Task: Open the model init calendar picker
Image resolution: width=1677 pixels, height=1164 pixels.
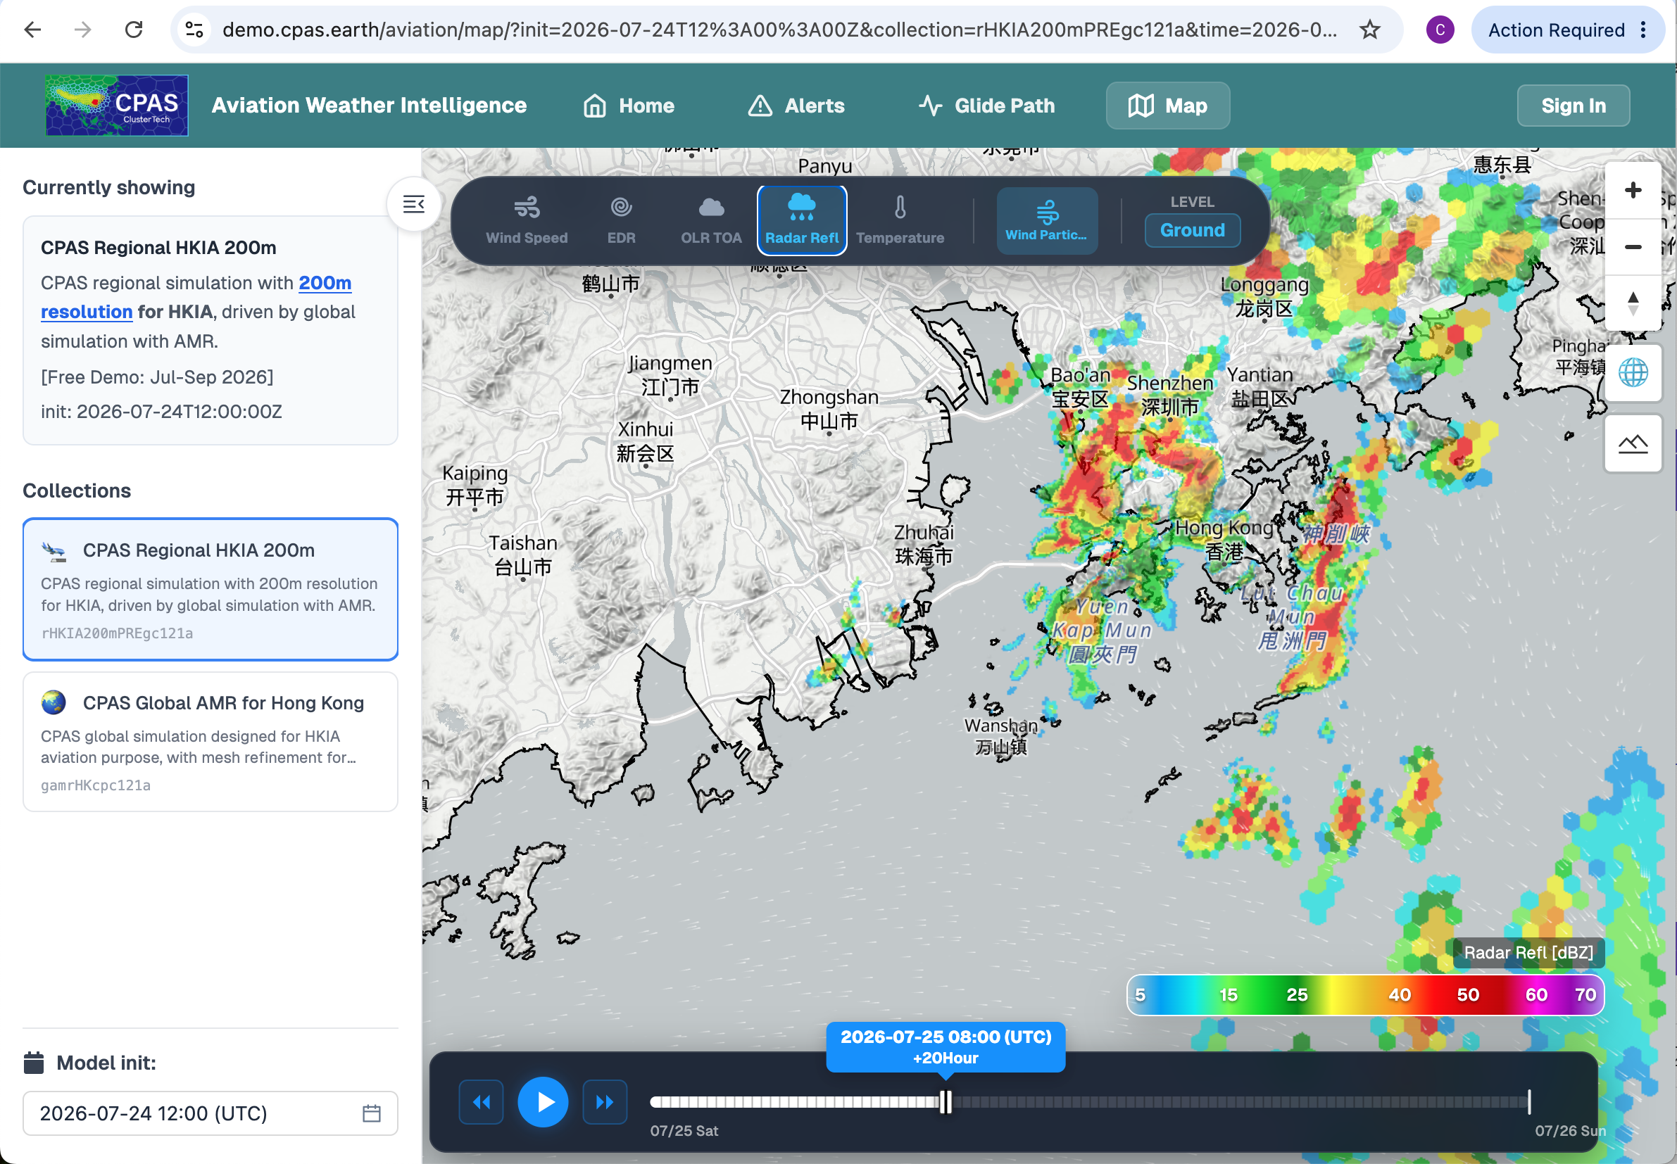Action: pyautogui.click(x=371, y=1113)
